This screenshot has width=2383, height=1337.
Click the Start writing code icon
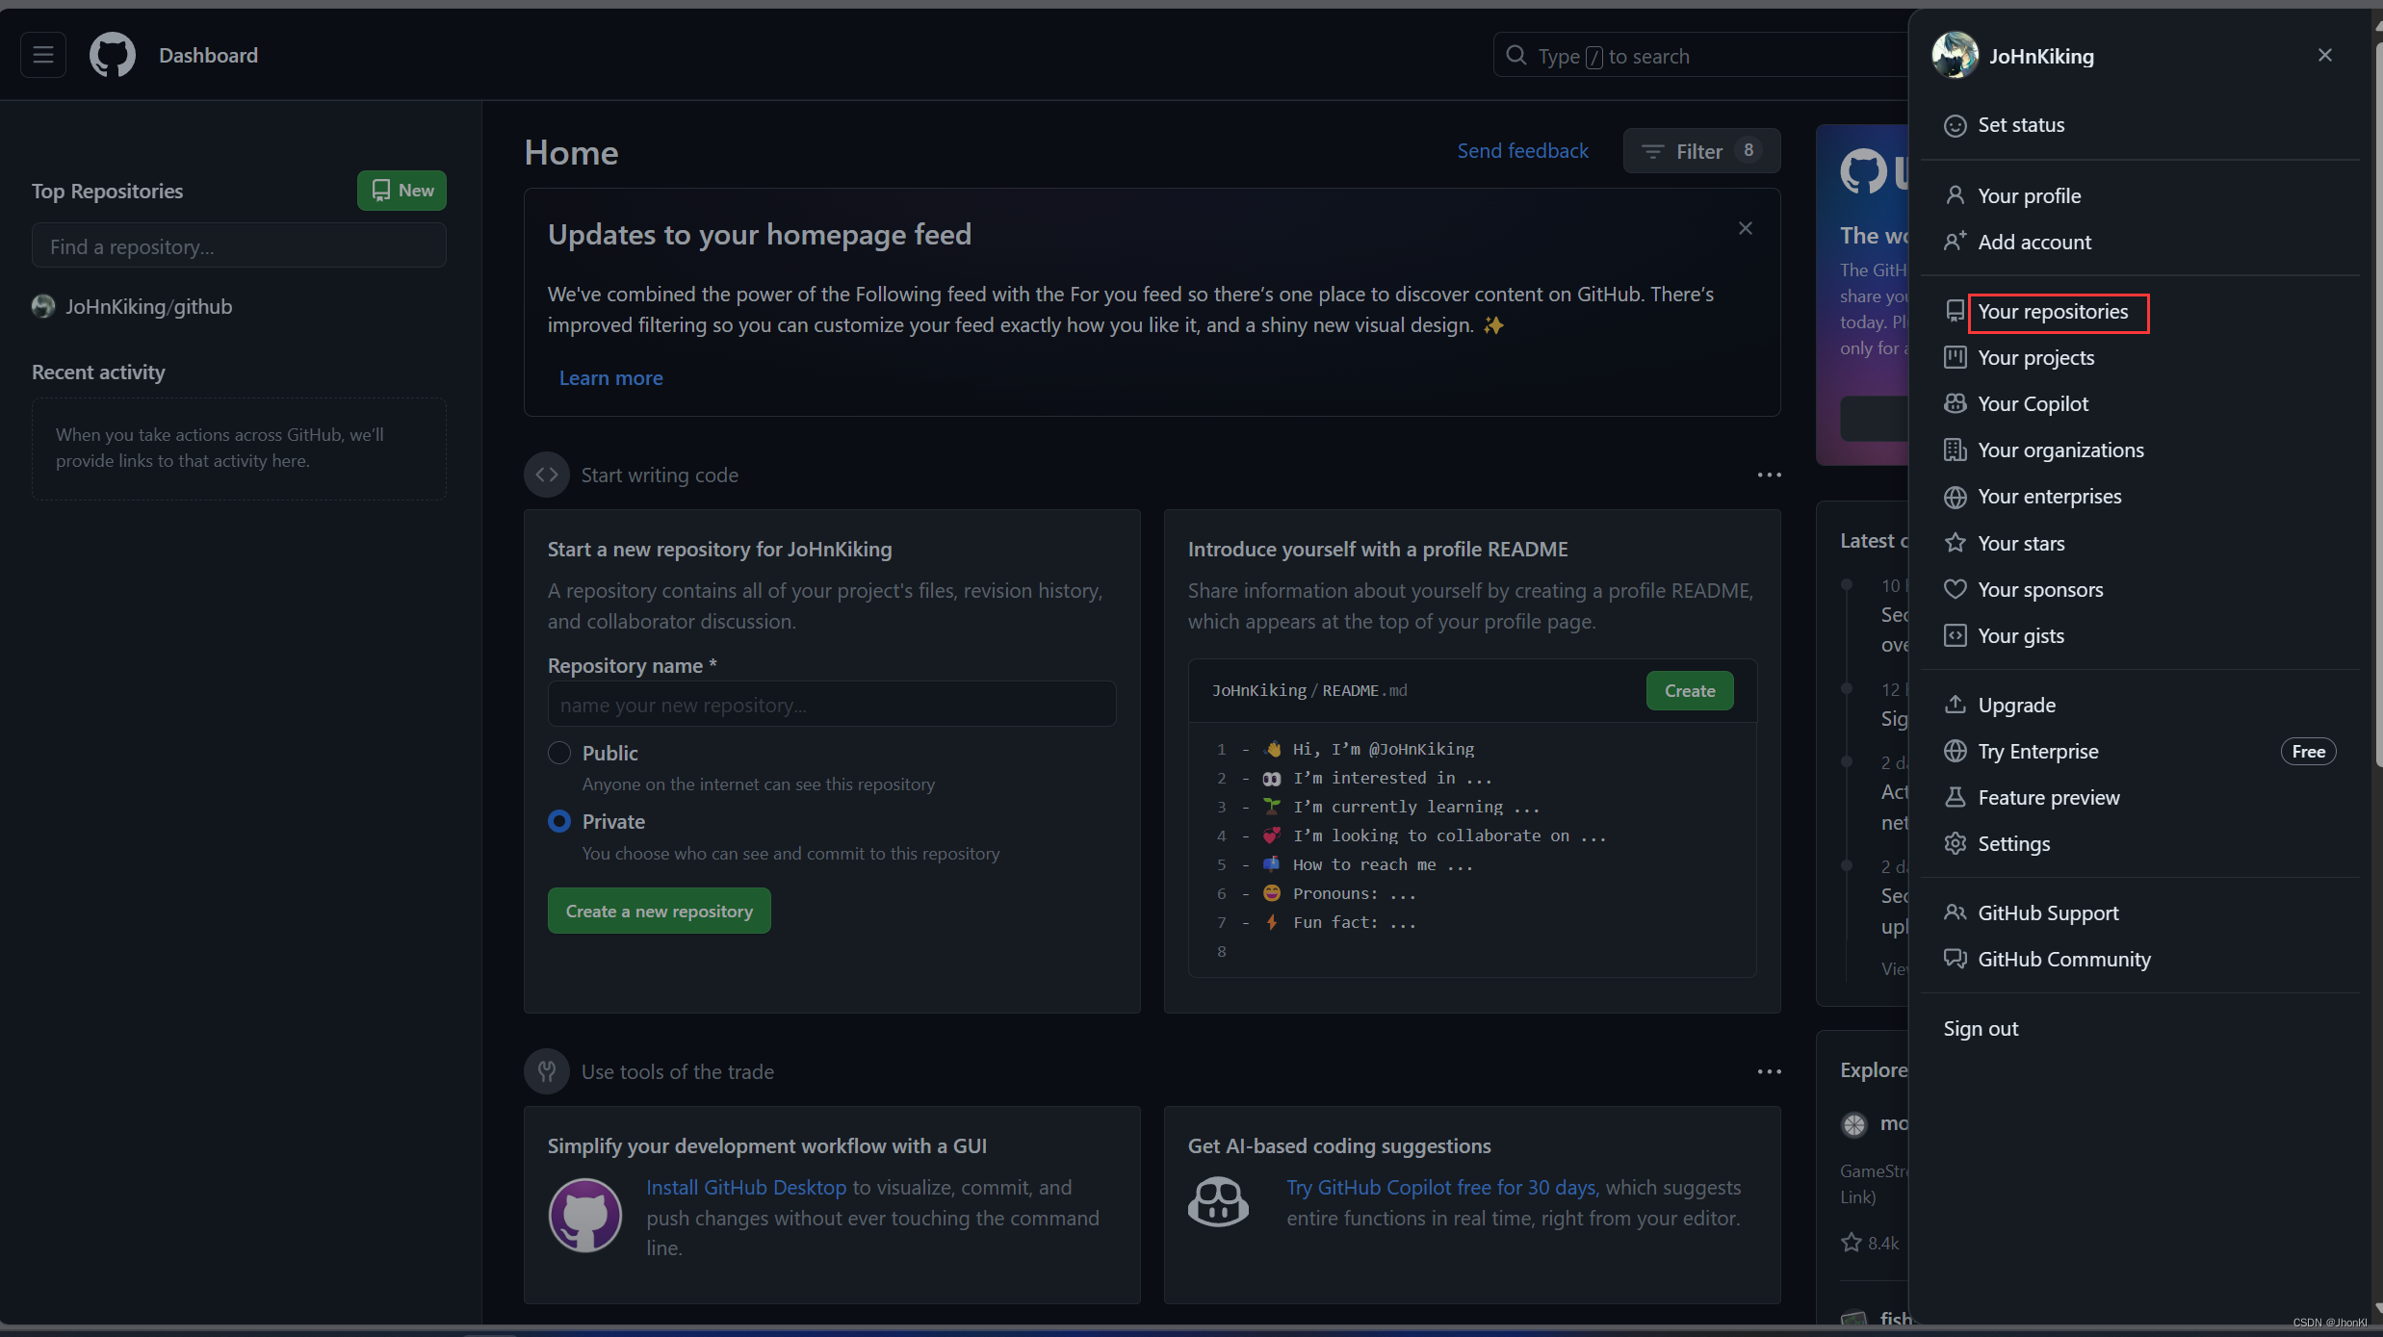(x=547, y=475)
